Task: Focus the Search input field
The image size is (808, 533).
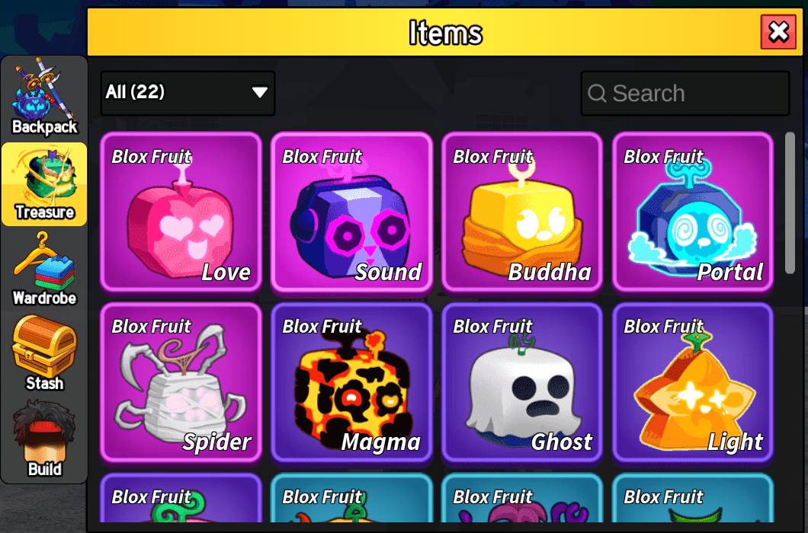Action: point(685,93)
